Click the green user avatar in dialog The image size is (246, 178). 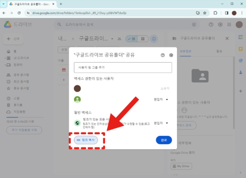77,99
